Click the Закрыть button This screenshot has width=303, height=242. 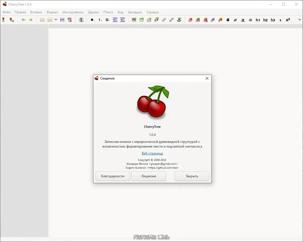click(x=192, y=176)
